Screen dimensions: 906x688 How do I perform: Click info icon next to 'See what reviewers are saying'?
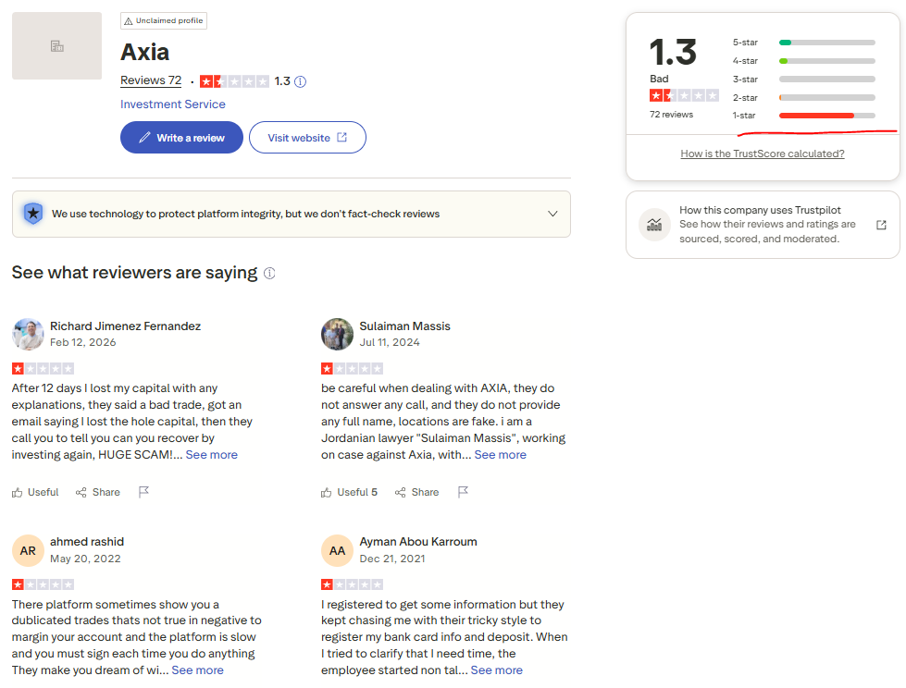(269, 274)
